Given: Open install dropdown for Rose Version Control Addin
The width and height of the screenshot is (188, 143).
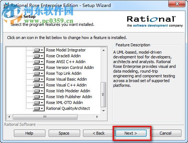Looking at the screenshot, I should pos(38,67).
